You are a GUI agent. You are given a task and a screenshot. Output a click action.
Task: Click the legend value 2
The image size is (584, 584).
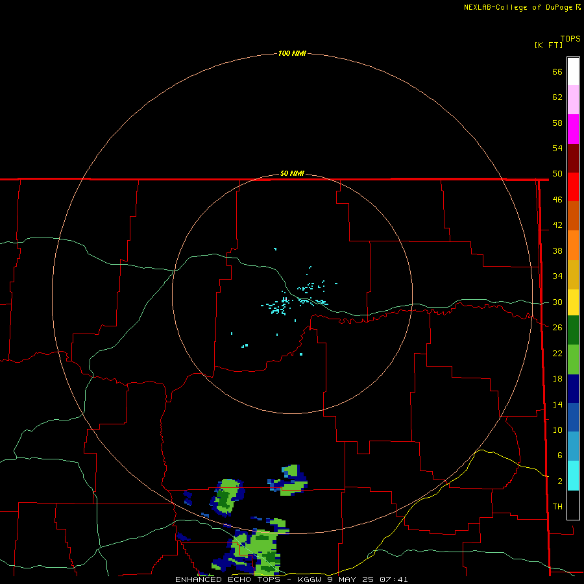(x=560, y=481)
